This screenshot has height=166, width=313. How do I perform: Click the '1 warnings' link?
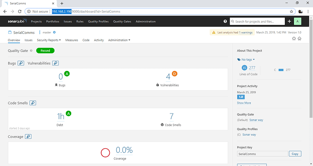coord(246,32)
